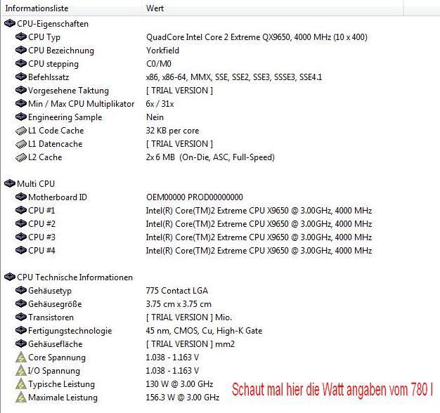The height and width of the screenshot is (413, 440).
Task: Click the icon beside CPU Bezeichnung
Action: [x=21, y=50]
